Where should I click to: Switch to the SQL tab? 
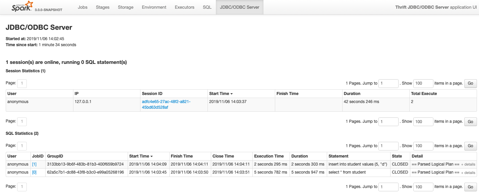point(207,7)
